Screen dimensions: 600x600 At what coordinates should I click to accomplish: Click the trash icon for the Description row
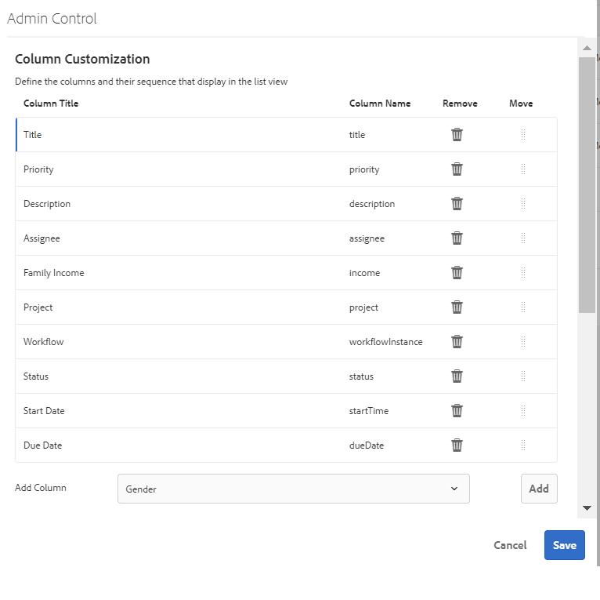[x=457, y=204]
